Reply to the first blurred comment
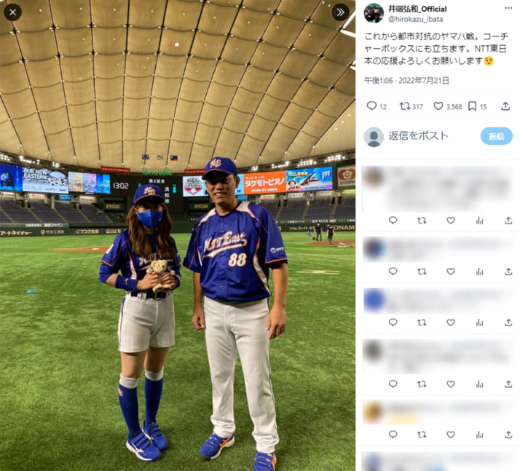 point(393,221)
